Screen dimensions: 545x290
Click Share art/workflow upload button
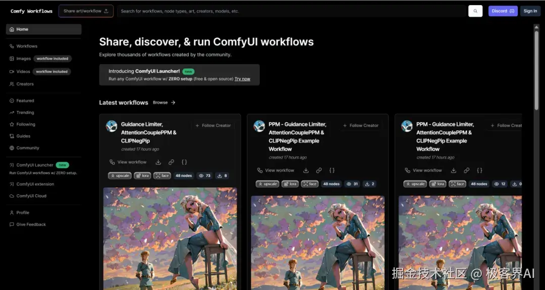[86, 11]
